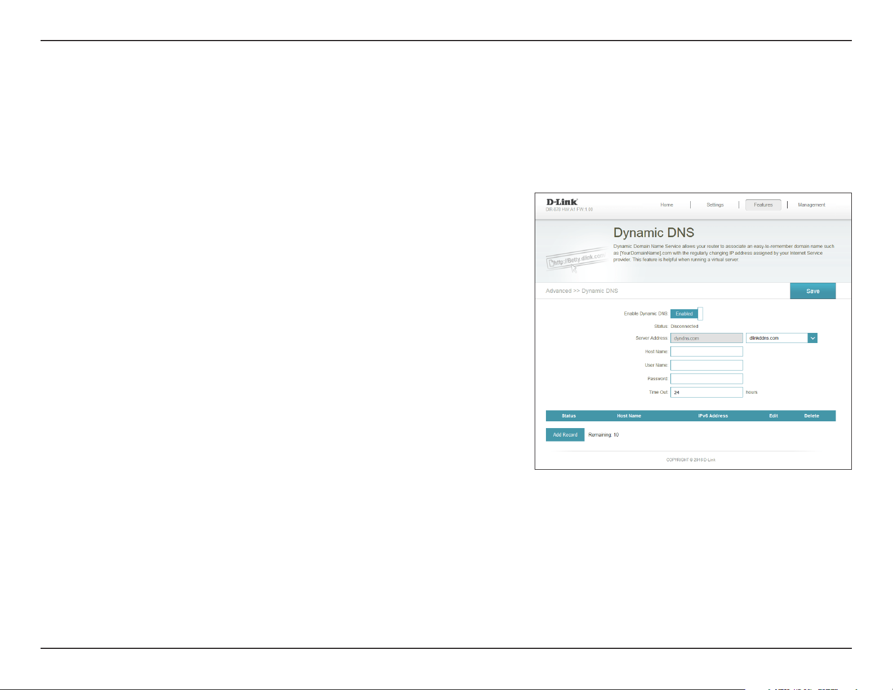
Task: Click the Server Address field containing dyndns.com
Action: 707,338
